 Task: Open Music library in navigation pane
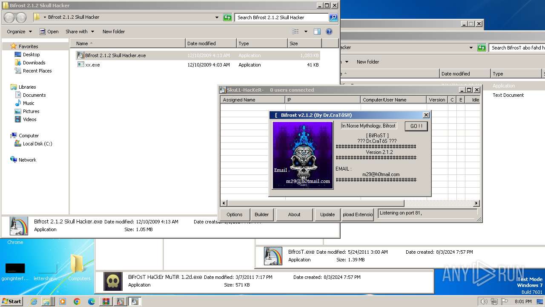(x=29, y=103)
